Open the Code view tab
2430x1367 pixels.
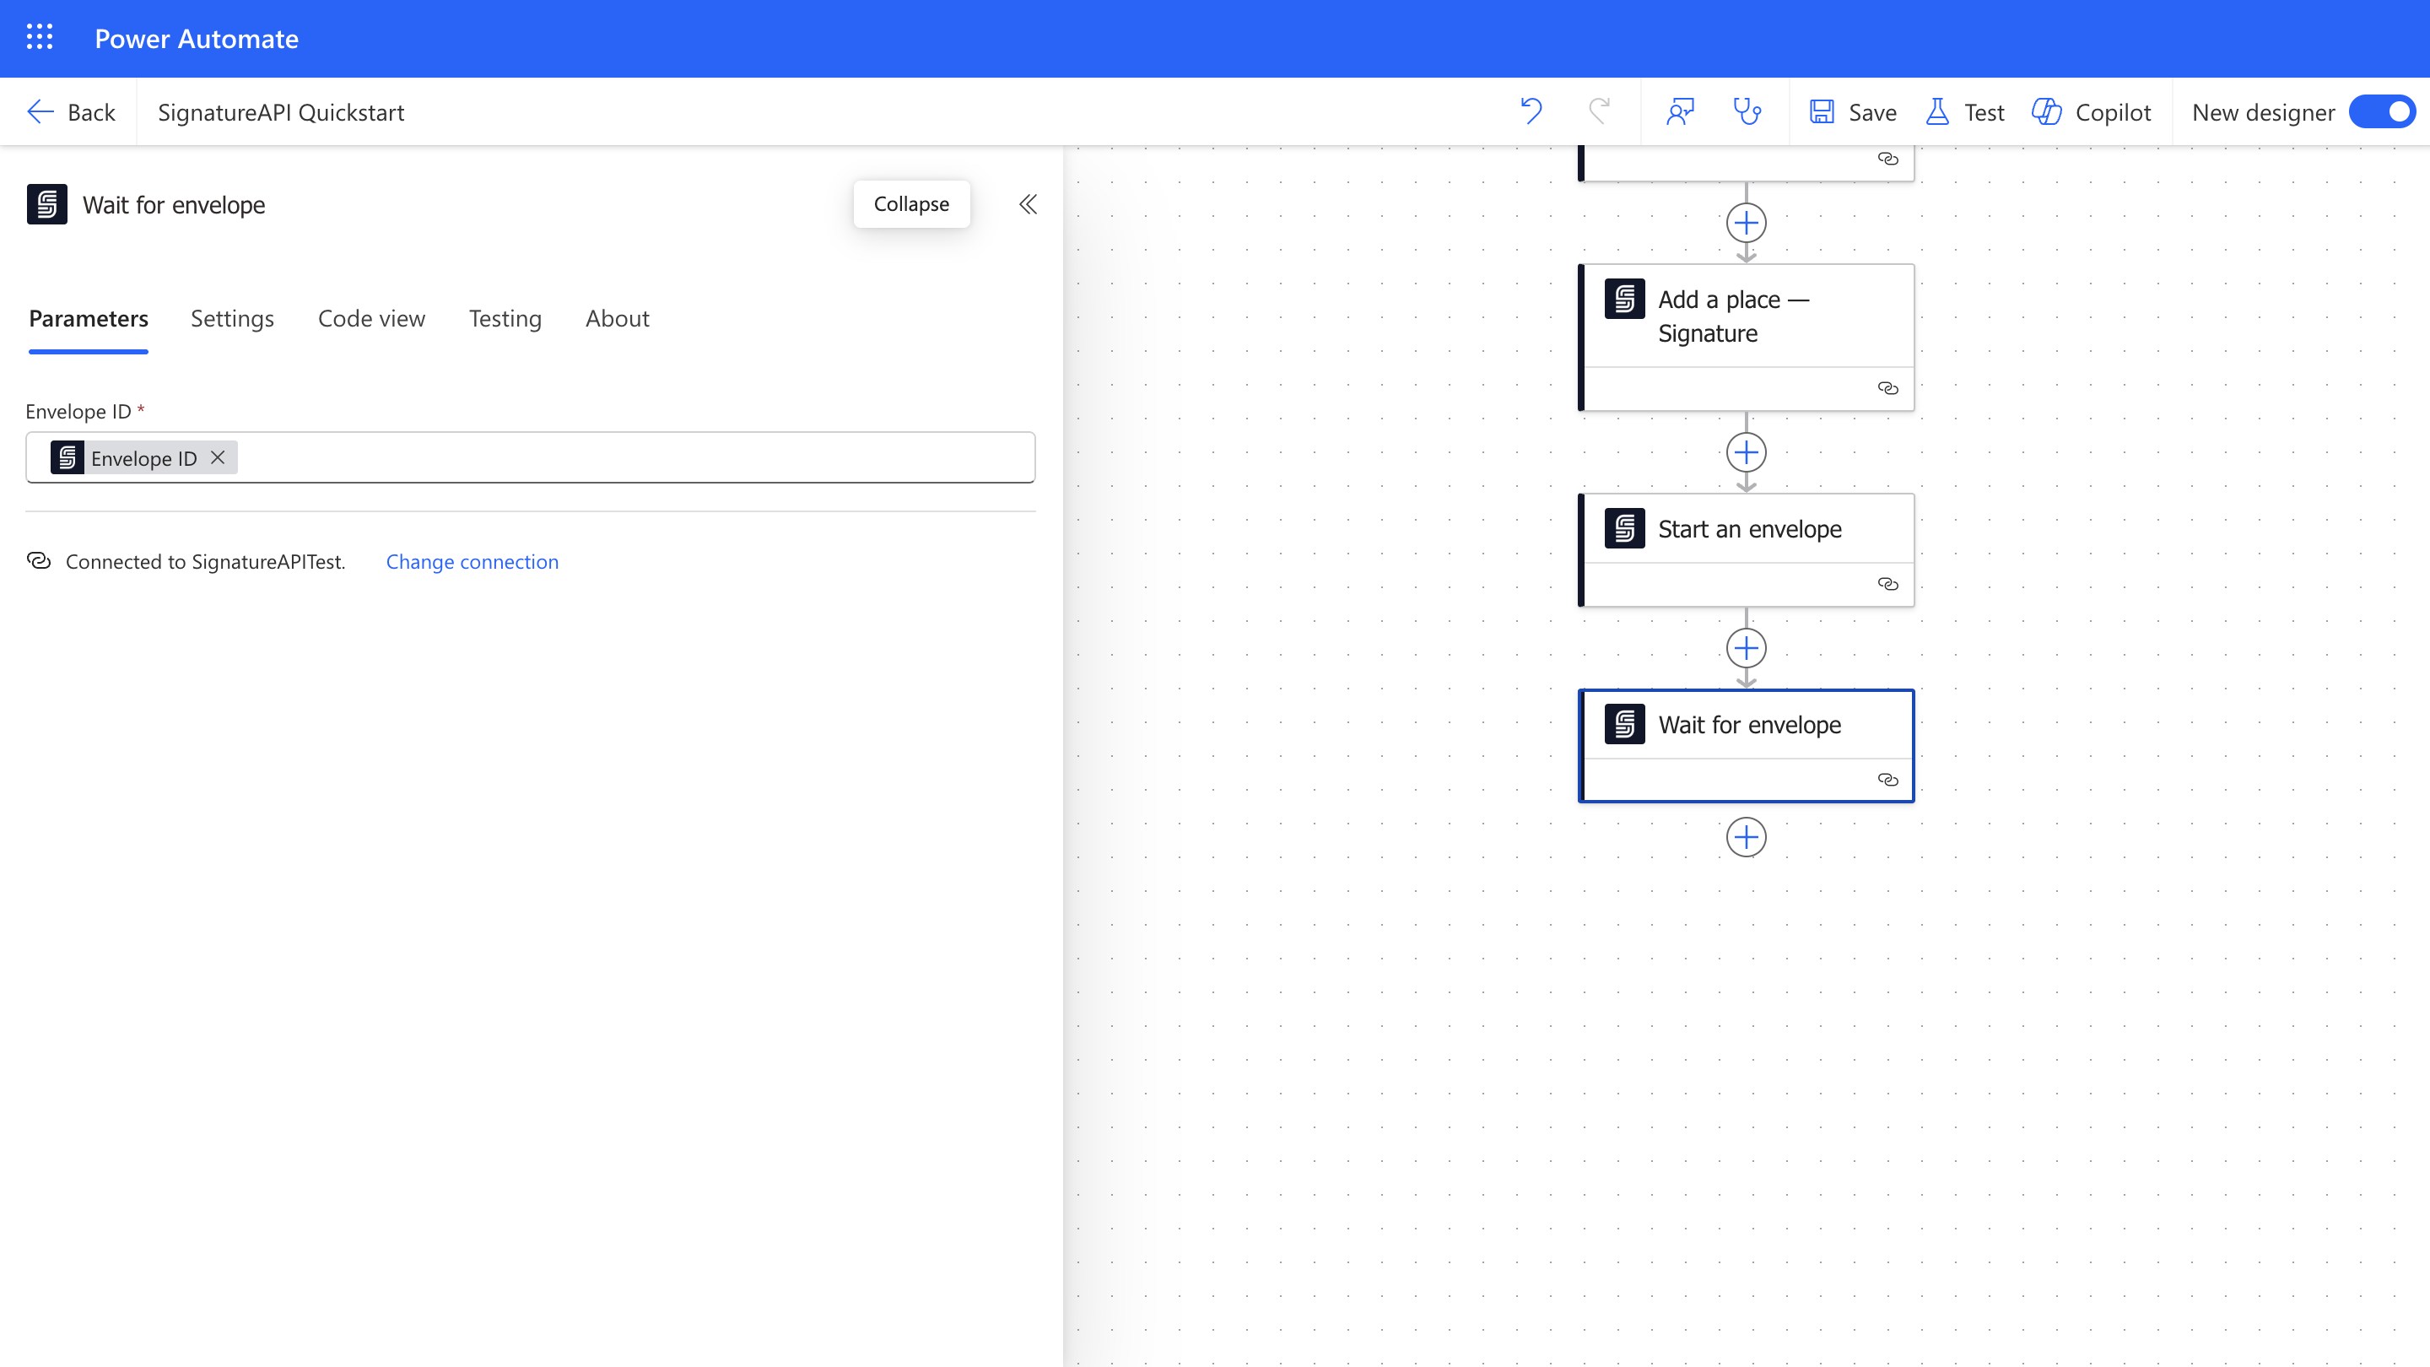[x=371, y=319]
